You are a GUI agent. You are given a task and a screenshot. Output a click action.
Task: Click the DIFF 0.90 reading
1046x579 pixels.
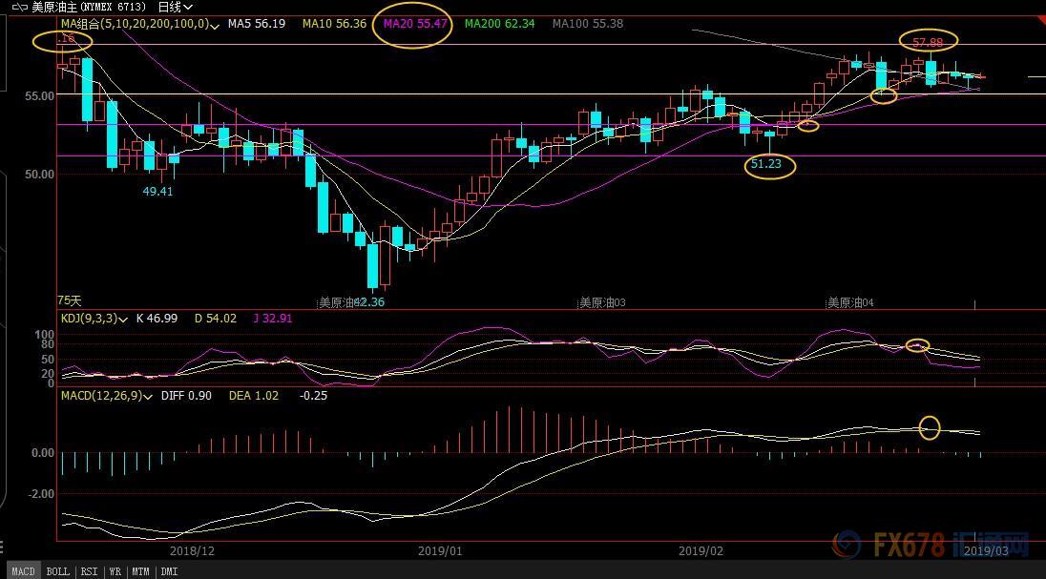(186, 396)
